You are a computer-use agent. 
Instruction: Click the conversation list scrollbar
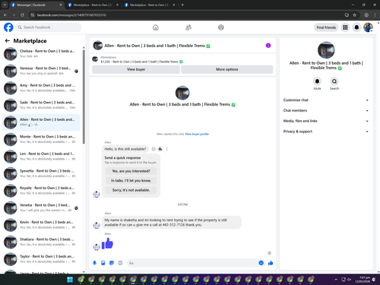tap(84, 97)
